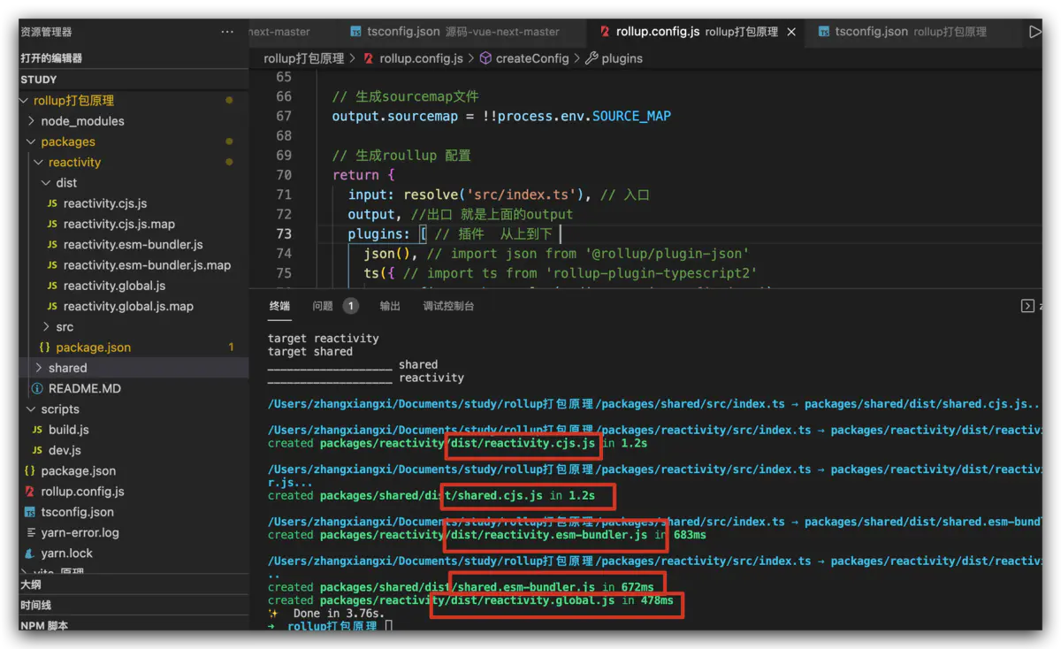Click the terminal shell launch icon
This screenshot has height=649, width=1061.
1027,306
